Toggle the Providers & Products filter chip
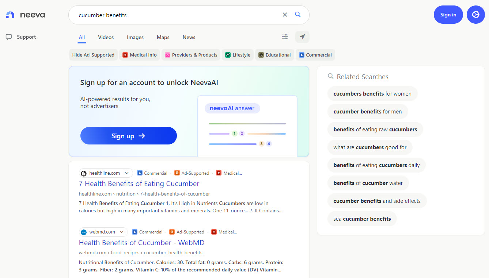Viewport: 489px width, 278px height. (191, 55)
